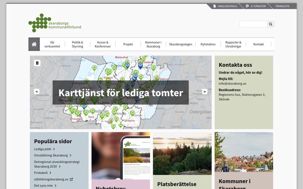Screen dimensions: 303x189
Task: Click the Skaraborgs kommunalförbund logo
Action: [55, 23]
